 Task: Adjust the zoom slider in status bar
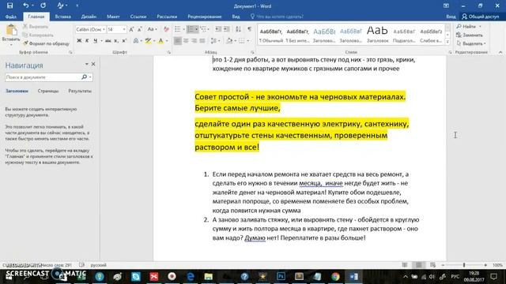pos(464,265)
